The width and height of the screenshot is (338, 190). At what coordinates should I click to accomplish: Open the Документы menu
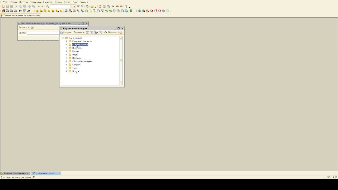[48, 2]
